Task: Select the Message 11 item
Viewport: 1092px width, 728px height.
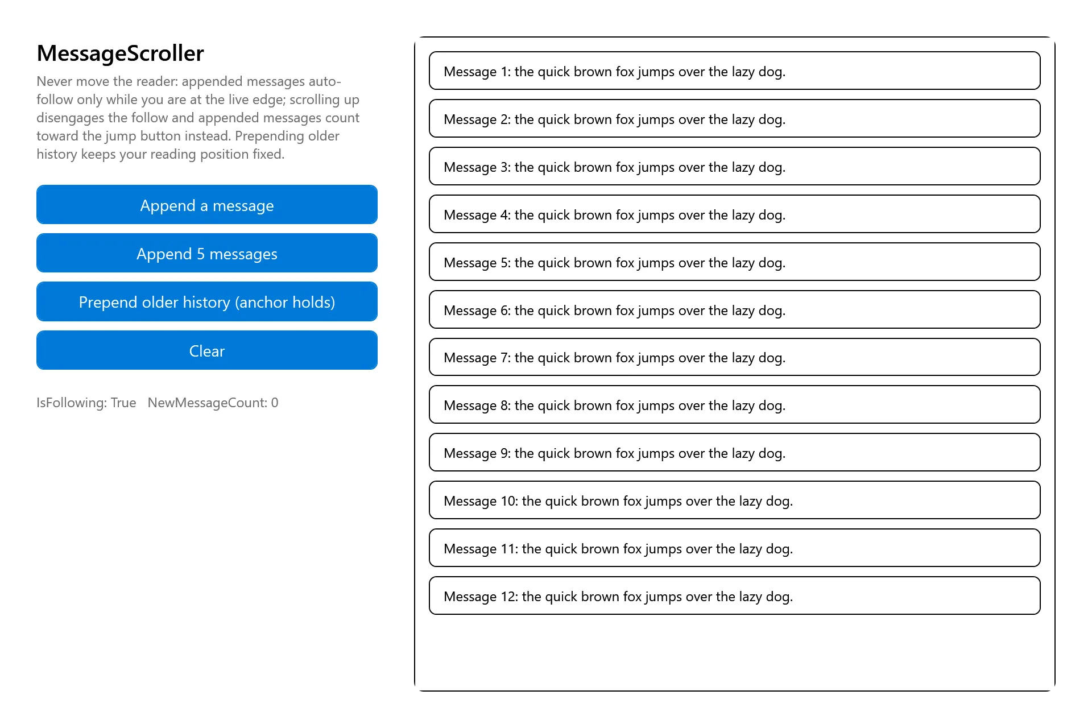Action: point(735,548)
